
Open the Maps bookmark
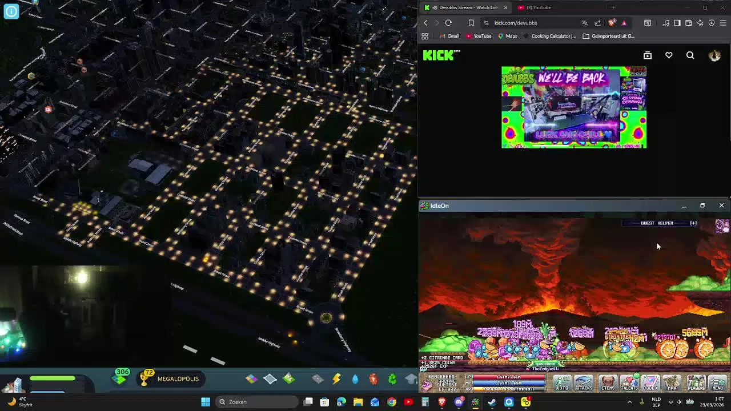(507, 36)
